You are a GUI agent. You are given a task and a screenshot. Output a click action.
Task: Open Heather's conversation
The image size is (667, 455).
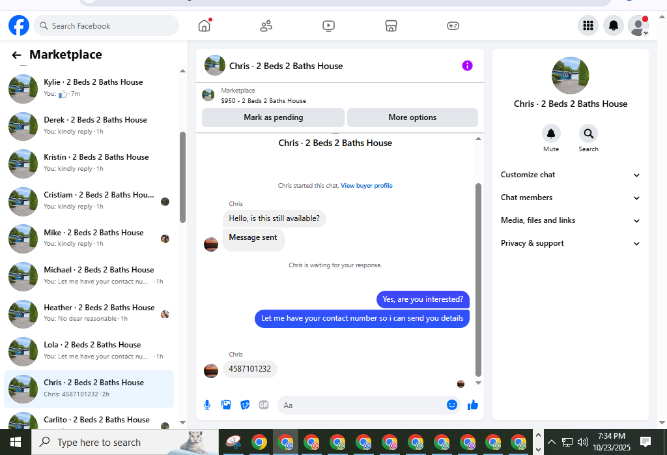[89, 314]
